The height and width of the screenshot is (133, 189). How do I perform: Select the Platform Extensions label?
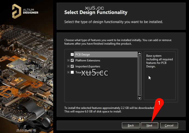(x=88, y=61)
